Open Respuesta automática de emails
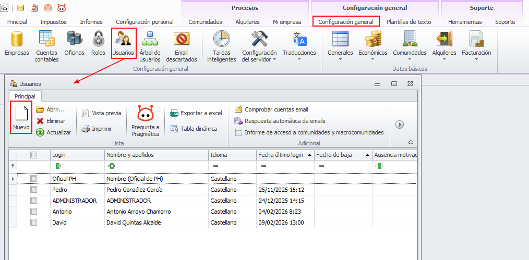 (280, 121)
